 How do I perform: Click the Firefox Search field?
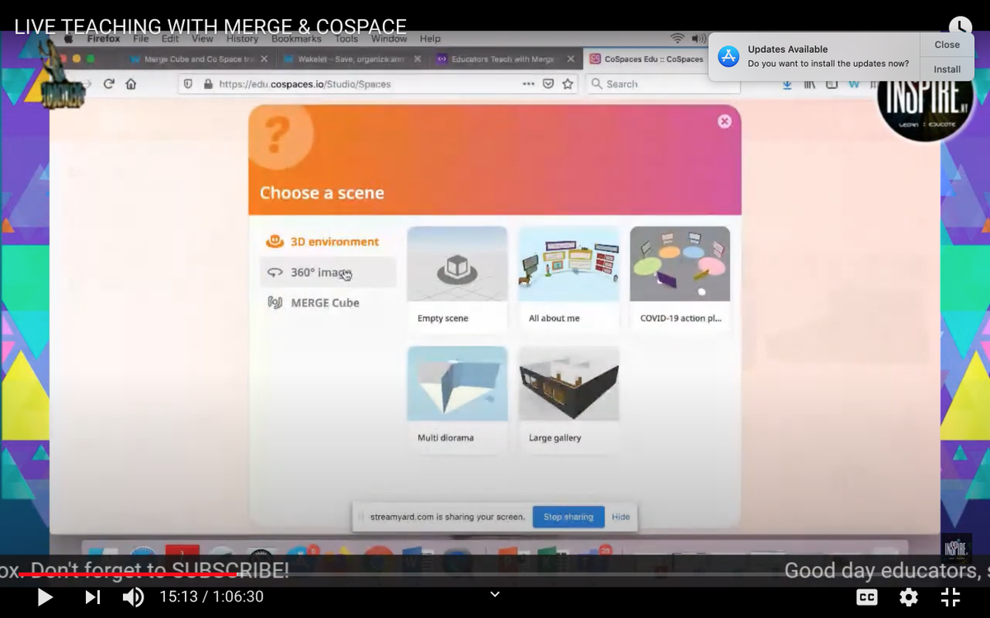662,84
